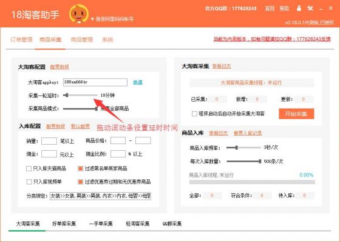Click the login Alimama account link
The image size is (340, 242).
point(112,19)
